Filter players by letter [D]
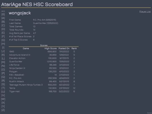152x114 pixels. (x=3, y=29)
